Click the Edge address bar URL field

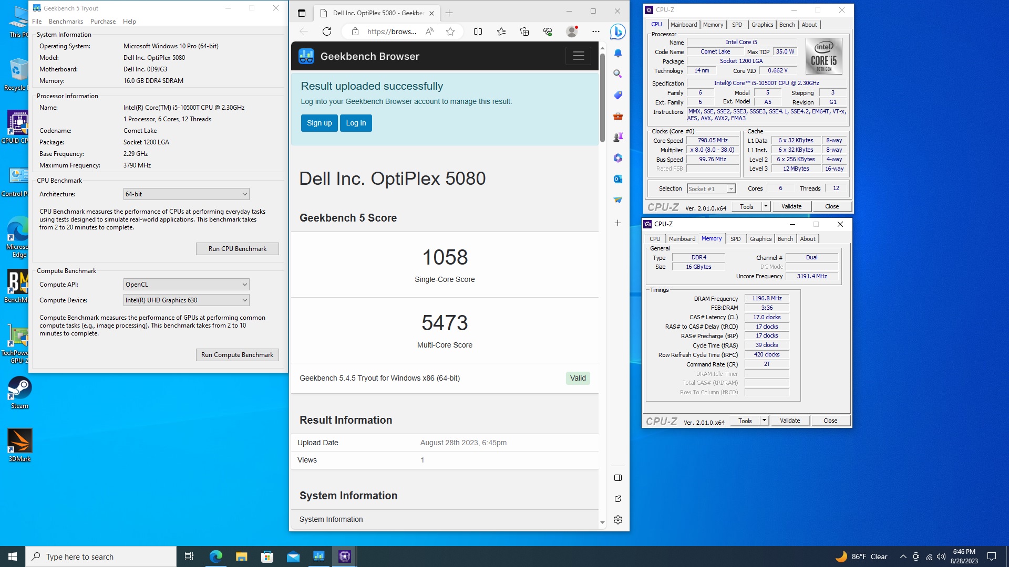[x=392, y=31]
